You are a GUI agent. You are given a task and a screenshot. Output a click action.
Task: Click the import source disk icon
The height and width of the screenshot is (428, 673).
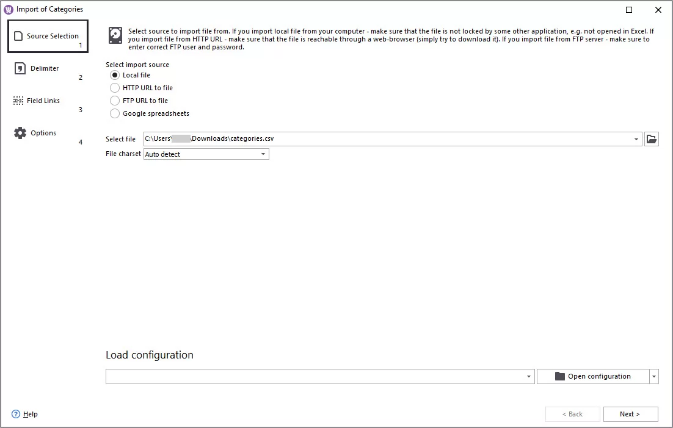click(115, 35)
